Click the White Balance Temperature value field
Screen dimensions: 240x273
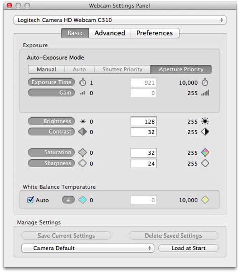pos(144,200)
